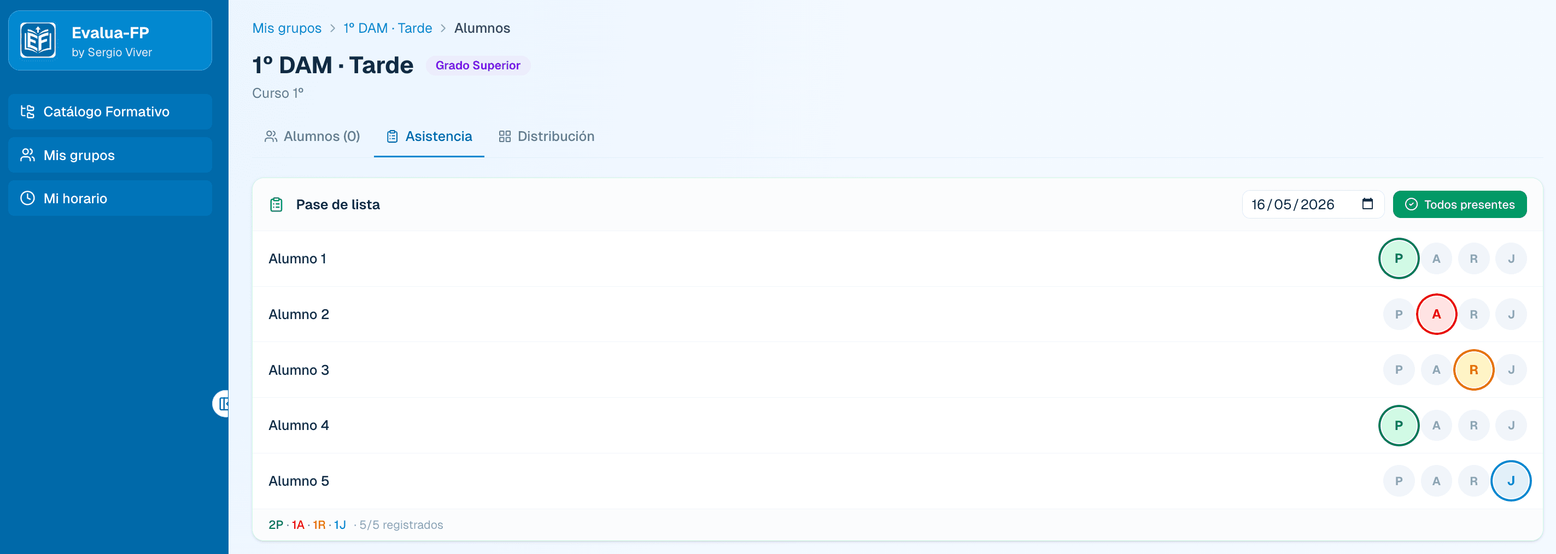Toggle Alumno 4 green P status
Image resolution: width=1556 pixels, height=554 pixels.
point(1399,426)
